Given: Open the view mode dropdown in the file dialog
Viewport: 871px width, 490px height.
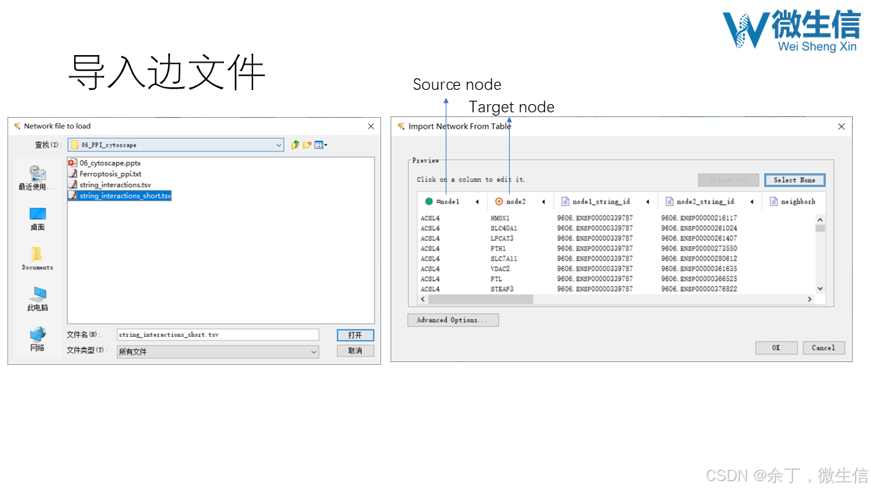Looking at the screenshot, I should [x=318, y=144].
